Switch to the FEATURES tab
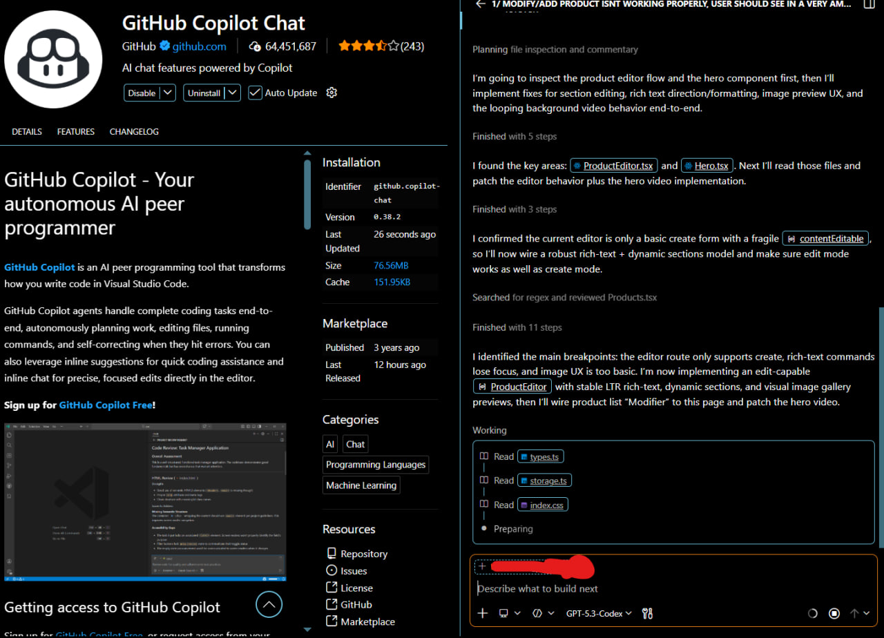 pyautogui.click(x=76, y=132)
